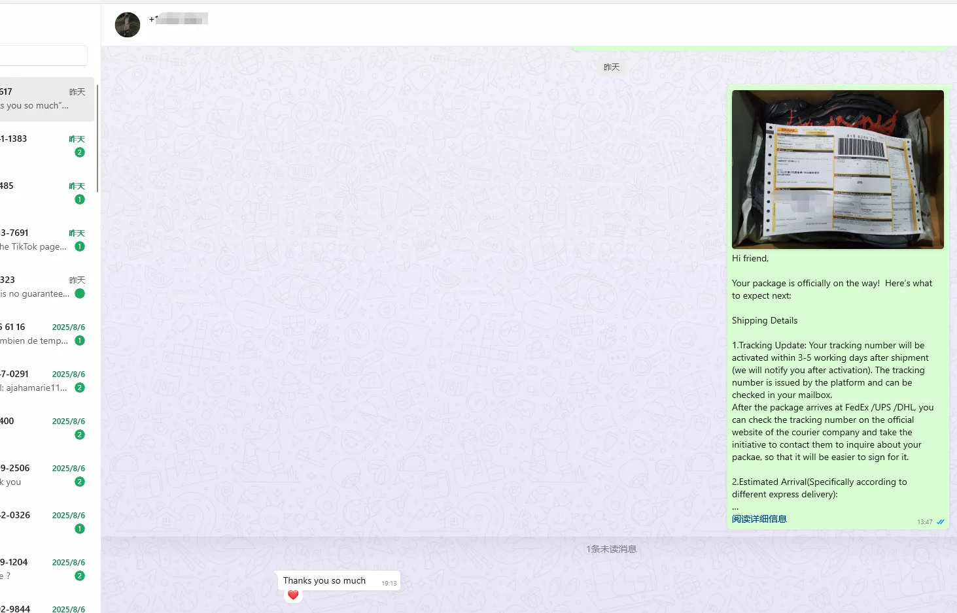This screenshot has width=957, height=613.
Task: Open the chat ending in 2-0326
Action: click(39, 522)
